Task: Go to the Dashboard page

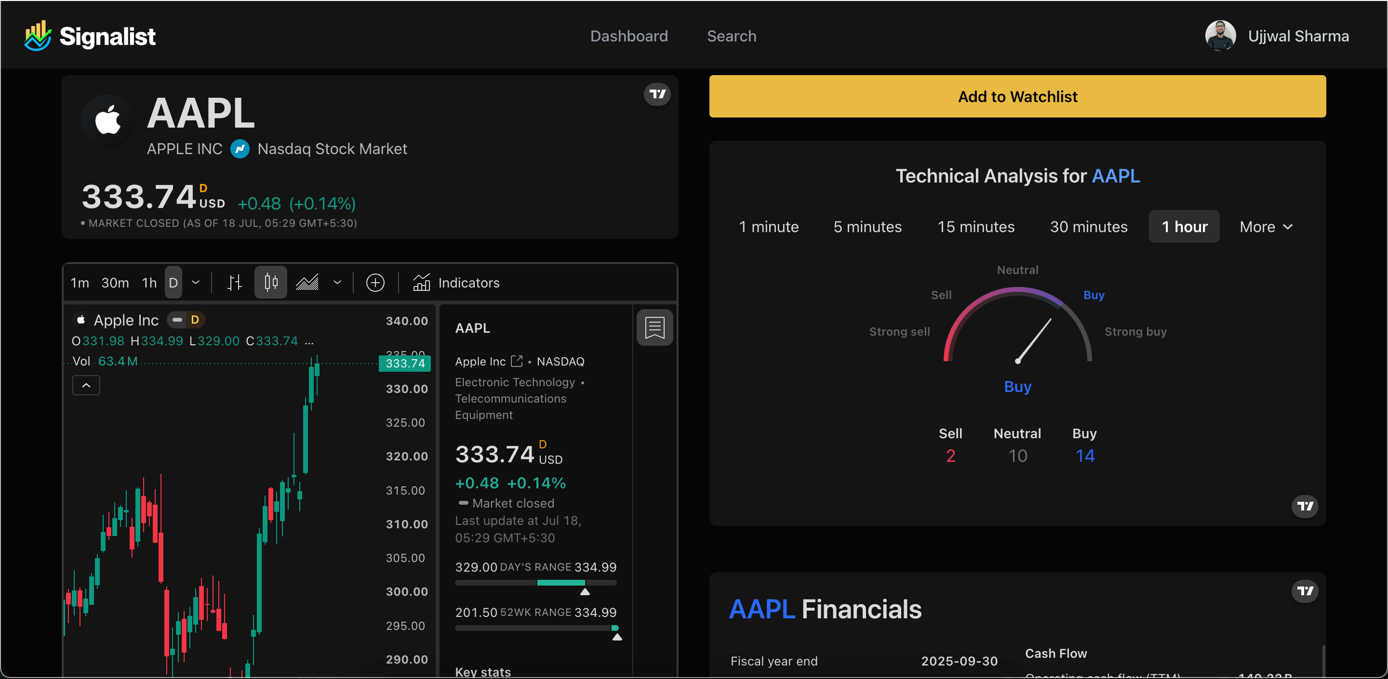Action: pyautogui.click(x=629, y=36)
